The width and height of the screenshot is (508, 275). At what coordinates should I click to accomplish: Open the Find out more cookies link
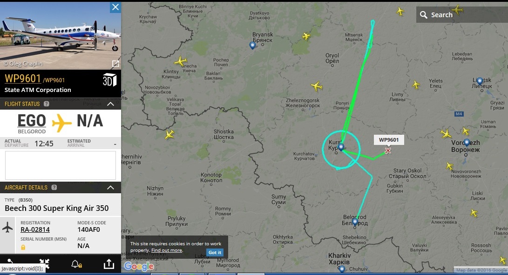167,250
